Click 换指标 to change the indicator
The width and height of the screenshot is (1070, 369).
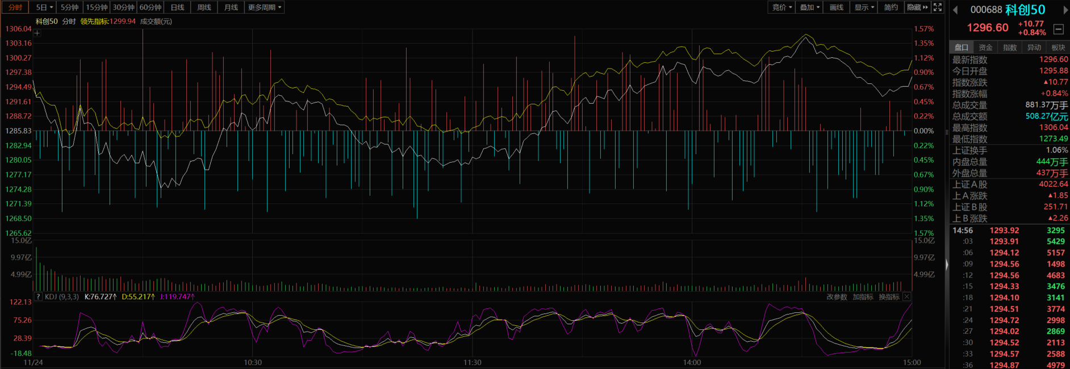click(889, 297)
